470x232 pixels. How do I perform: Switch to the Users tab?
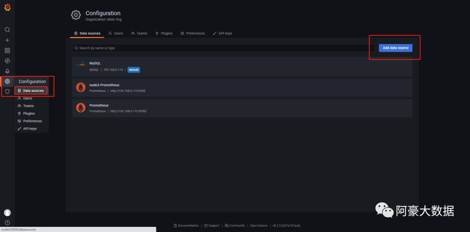(x=116, y=33)
